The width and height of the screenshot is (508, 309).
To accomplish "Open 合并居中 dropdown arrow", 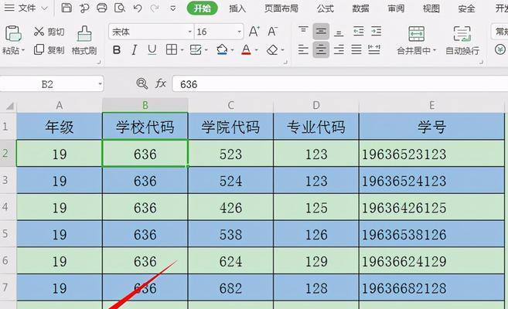I will [434, 50].
